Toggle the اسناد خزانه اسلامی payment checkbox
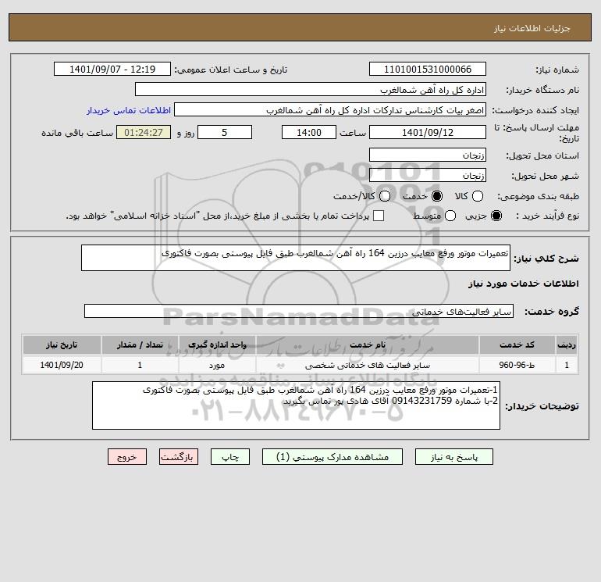Image resolution: width=601 pixels, height=582 pixels. (x=379, y=216)
